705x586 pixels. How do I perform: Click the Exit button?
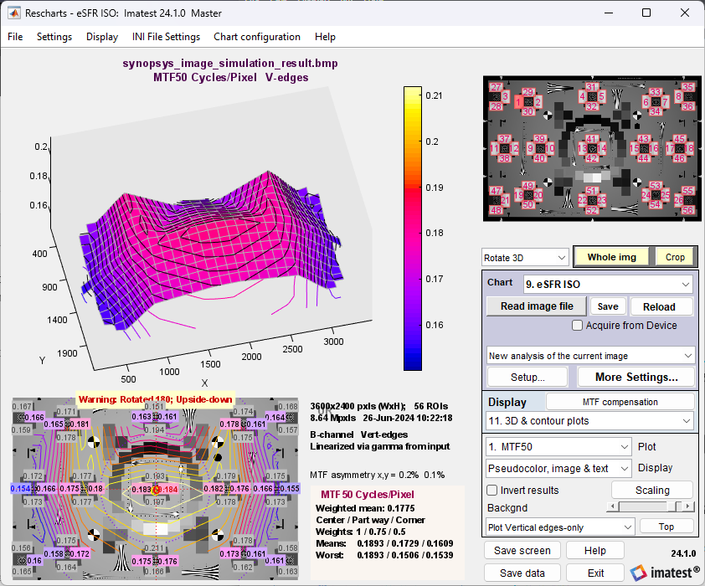click(x=594, y=573)
